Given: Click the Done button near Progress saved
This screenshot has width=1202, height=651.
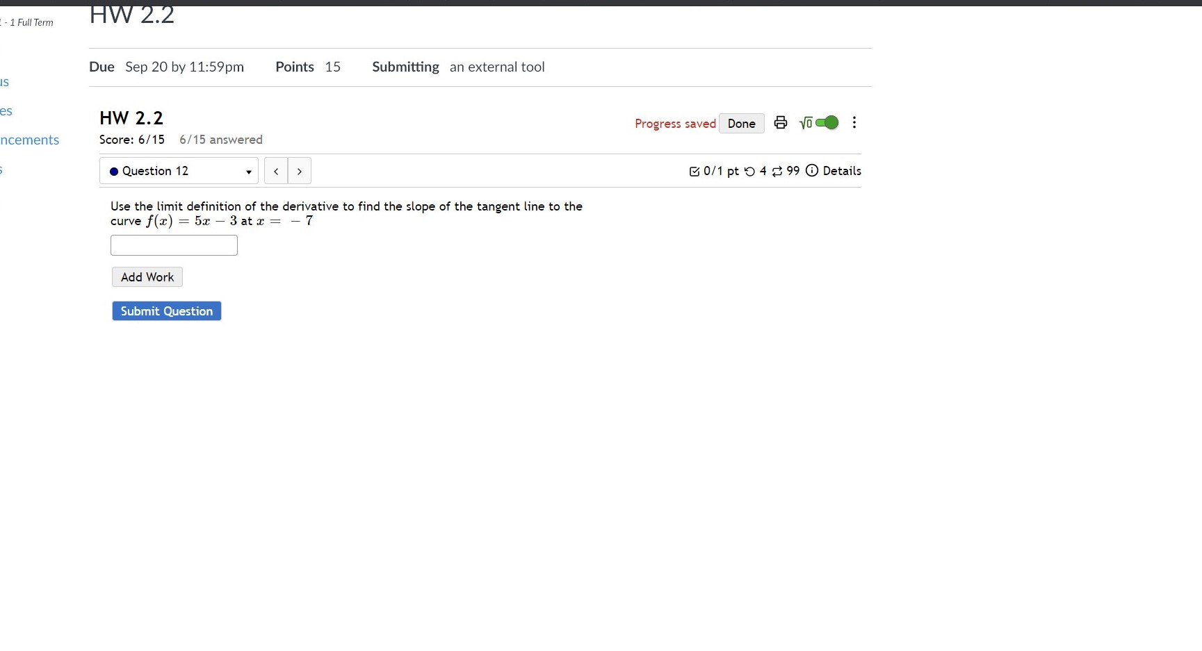Looking at the screenshot, I should (741, 123).
